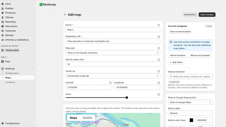Click the Pedidos inbox icon
226x127 pixels.
click(3, 8)
